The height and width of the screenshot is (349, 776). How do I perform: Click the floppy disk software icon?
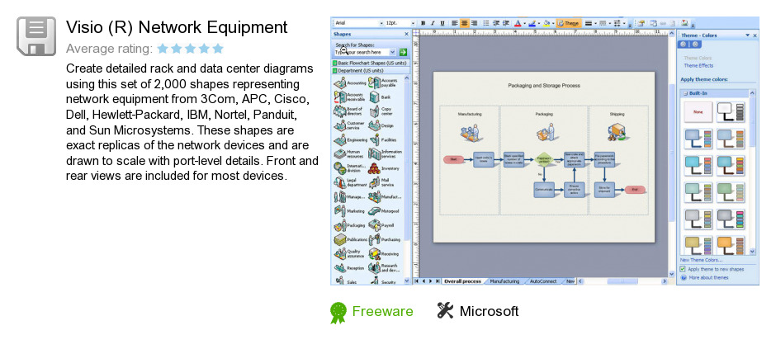(x=36, y=36)
